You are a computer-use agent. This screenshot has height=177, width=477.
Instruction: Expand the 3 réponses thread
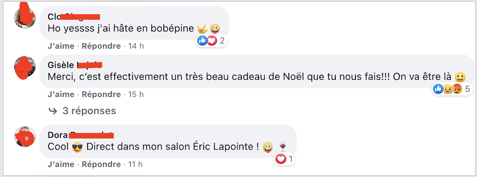[x=89, y=111]
